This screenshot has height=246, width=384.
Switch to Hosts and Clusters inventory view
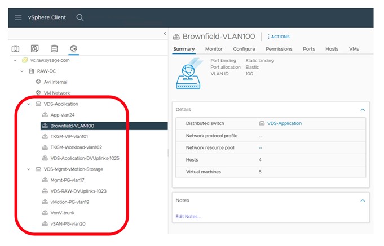click(x=16, y=49)
